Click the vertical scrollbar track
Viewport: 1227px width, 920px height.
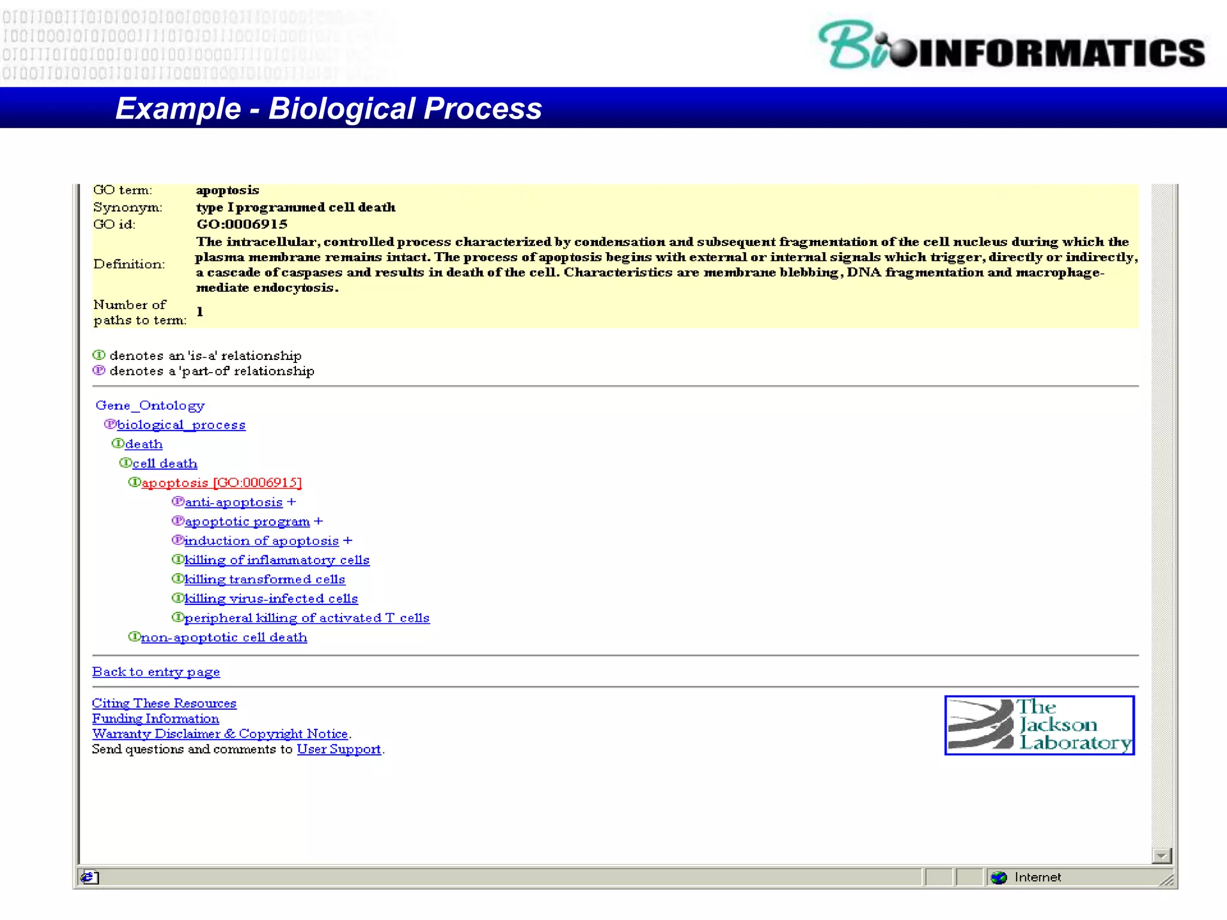click(x=1162, y=516)
